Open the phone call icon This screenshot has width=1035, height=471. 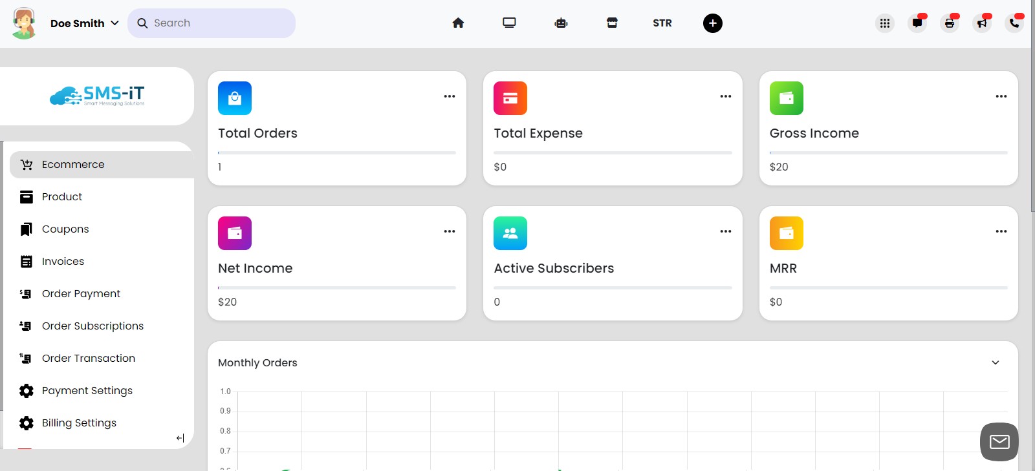[x=1014, y=23]
